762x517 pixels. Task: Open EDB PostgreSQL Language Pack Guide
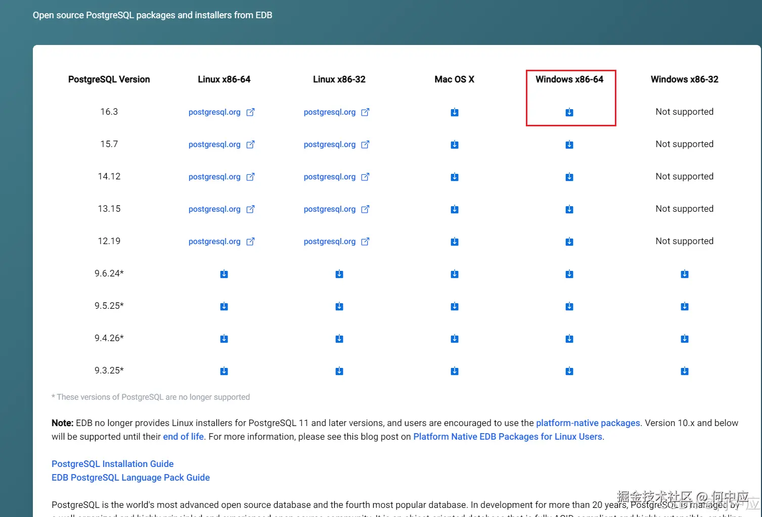point(130,478)
